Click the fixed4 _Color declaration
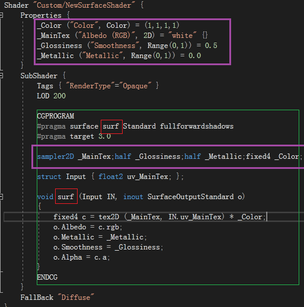Image resolution: width=304 pixels, height=307 pixels. (274, 156)
